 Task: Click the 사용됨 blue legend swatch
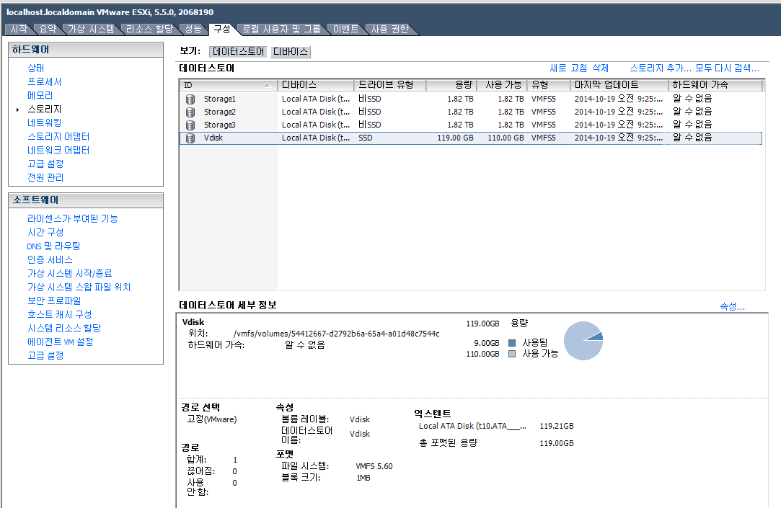click(x=511, y=343)
